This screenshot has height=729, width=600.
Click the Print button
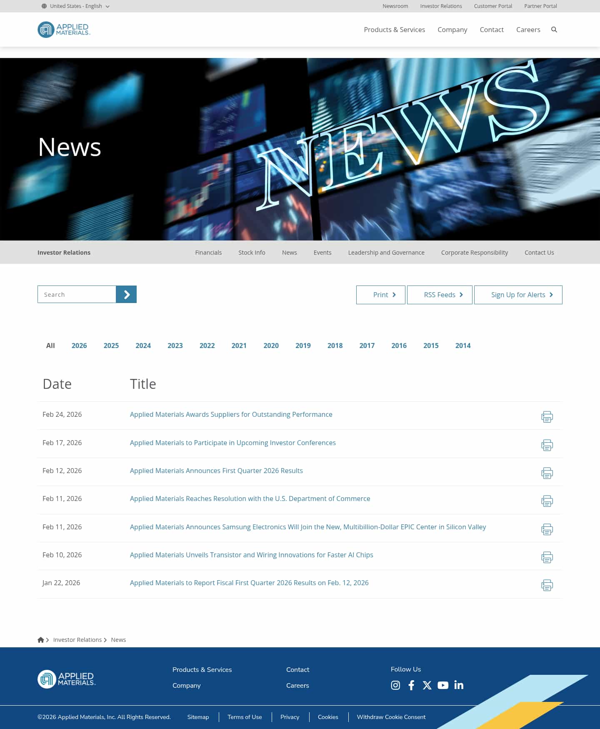point(381,295)
